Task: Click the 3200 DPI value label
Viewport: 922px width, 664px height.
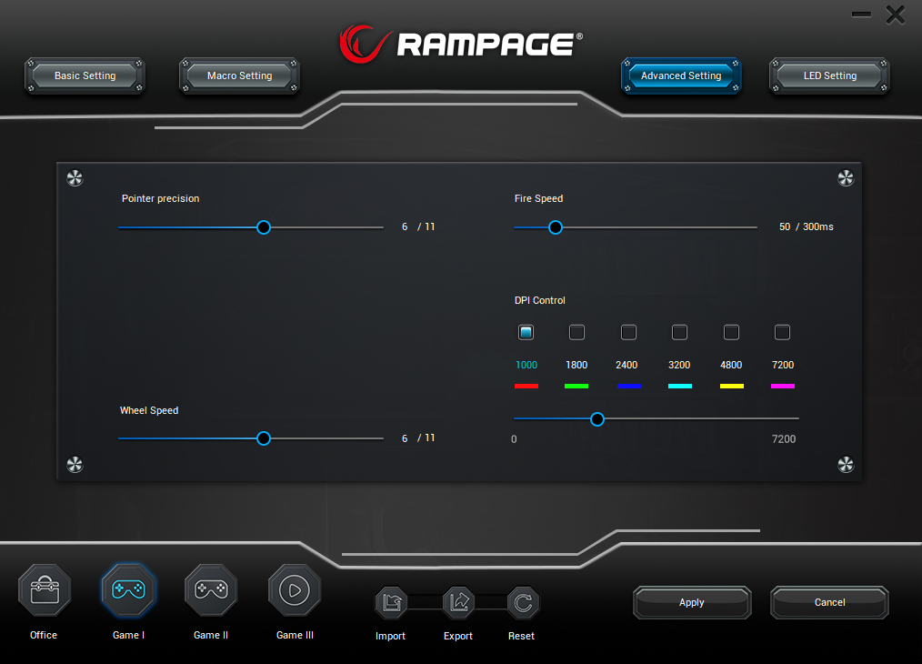Action: [x=679, y=365]
